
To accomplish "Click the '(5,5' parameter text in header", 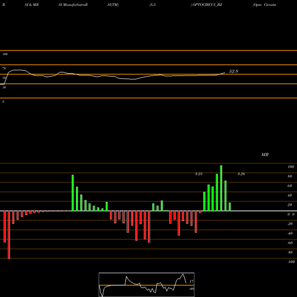I will pos(153,5).
